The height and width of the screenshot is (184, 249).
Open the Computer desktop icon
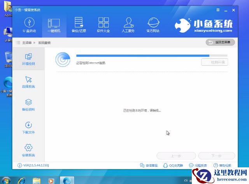[8, 35]
